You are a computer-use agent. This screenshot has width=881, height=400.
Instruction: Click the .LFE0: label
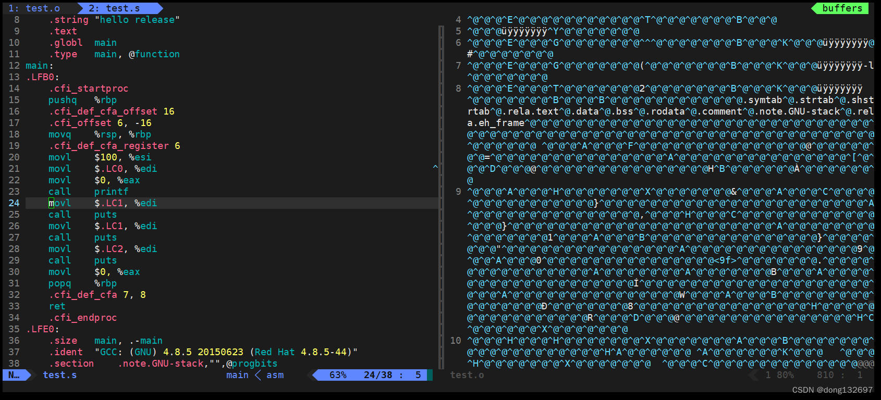point(43,329)
